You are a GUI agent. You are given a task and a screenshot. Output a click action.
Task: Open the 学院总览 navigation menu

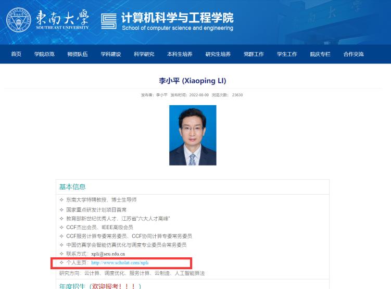pyautogui.click(x=44, y=55)
